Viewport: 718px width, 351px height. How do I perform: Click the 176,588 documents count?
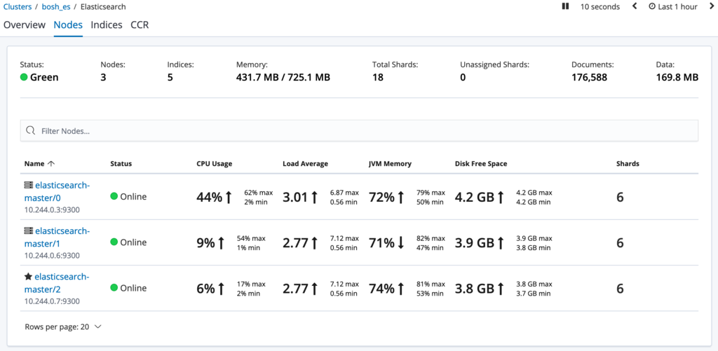(x=589, y=77)
